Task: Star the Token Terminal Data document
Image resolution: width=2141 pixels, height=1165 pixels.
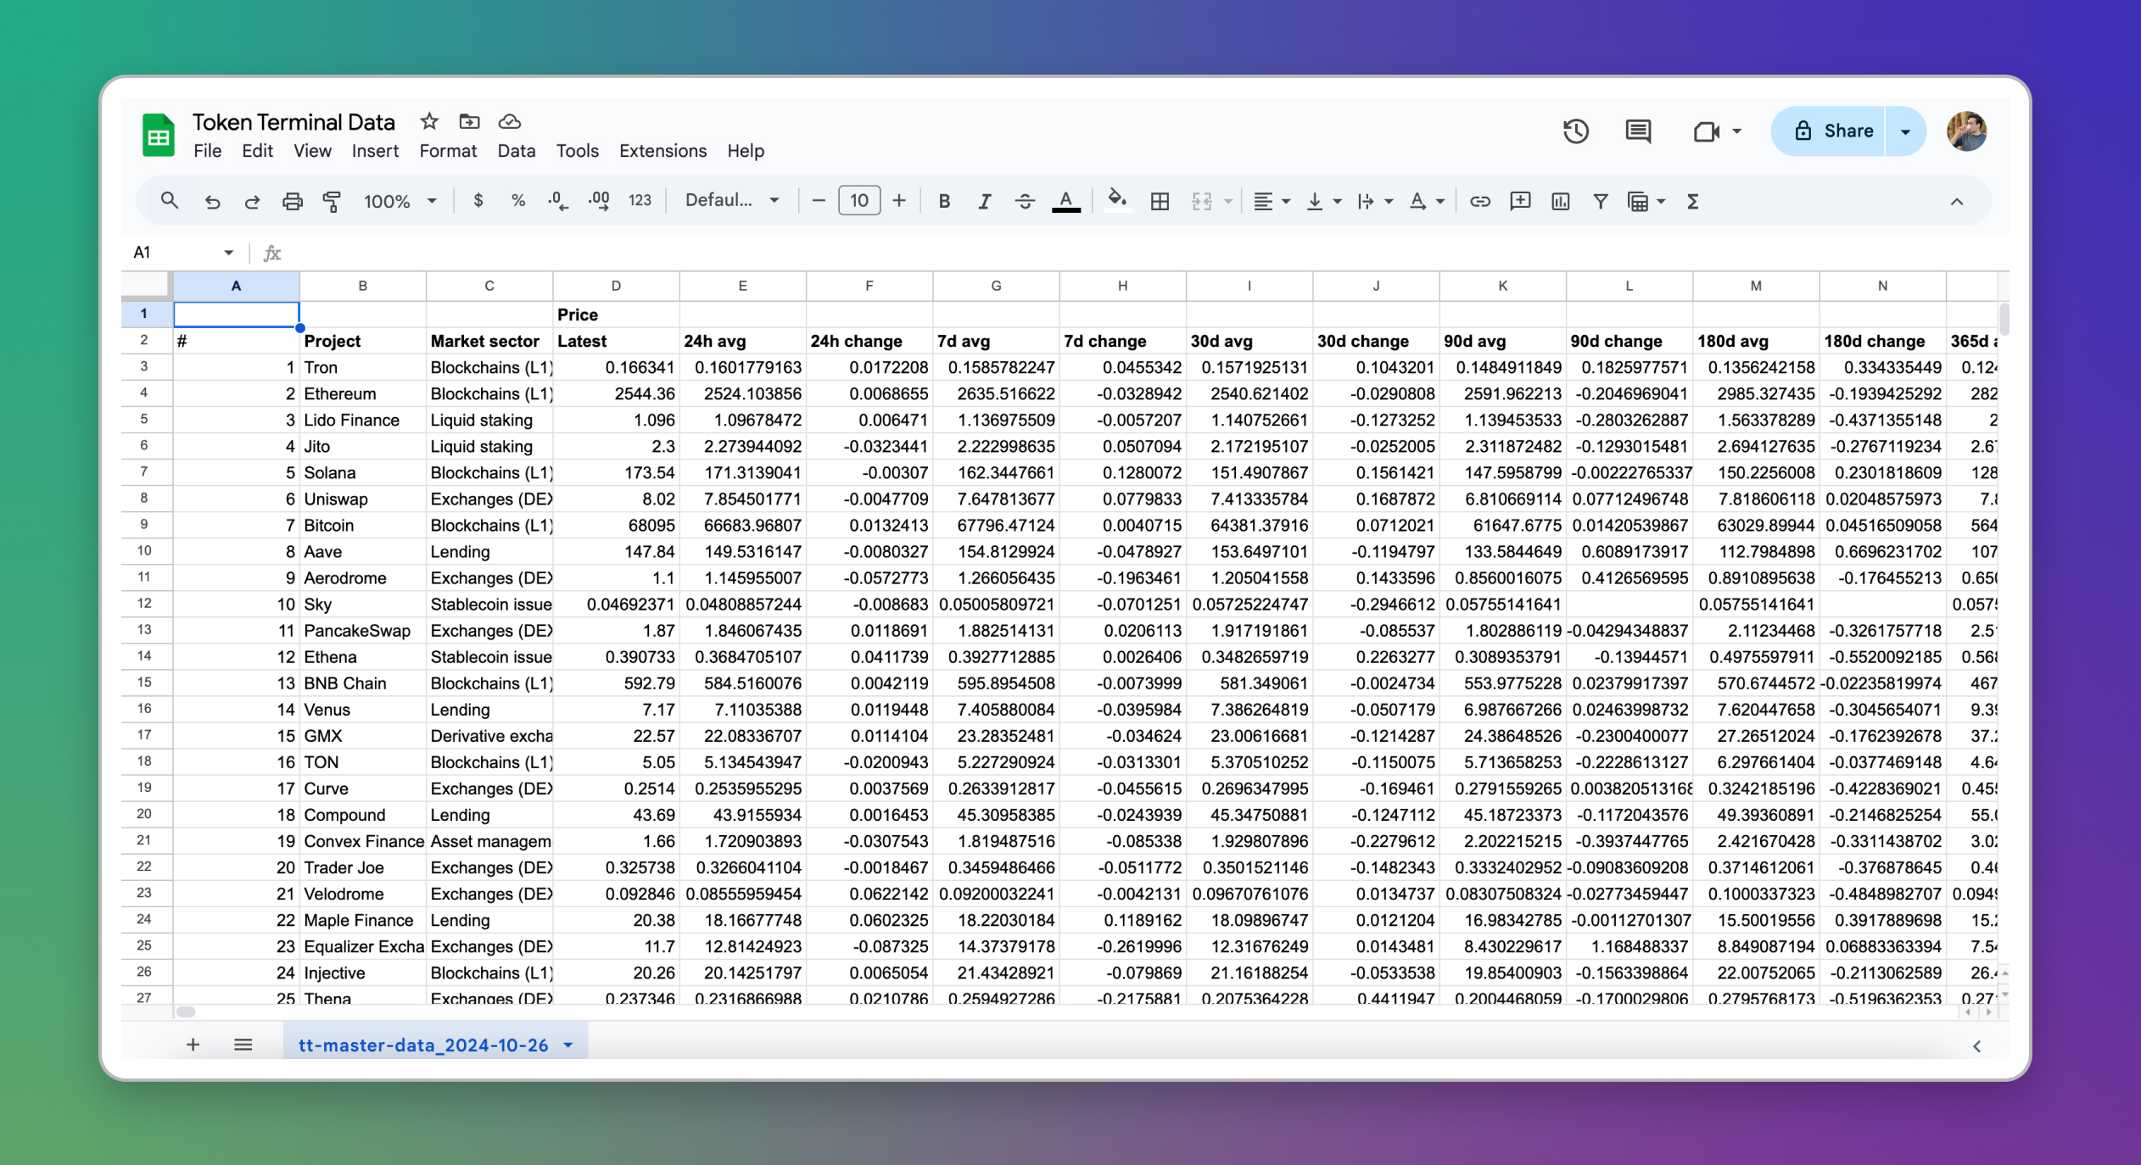Action: 429,121
